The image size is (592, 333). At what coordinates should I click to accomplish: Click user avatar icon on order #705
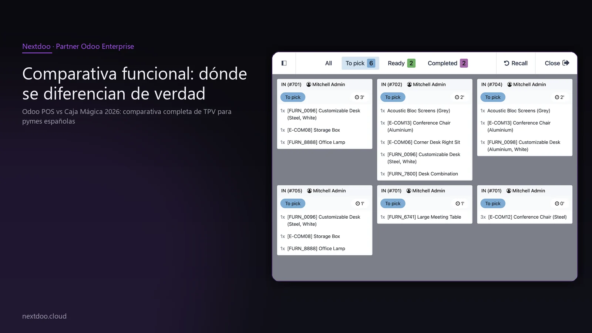pos(310,191)
